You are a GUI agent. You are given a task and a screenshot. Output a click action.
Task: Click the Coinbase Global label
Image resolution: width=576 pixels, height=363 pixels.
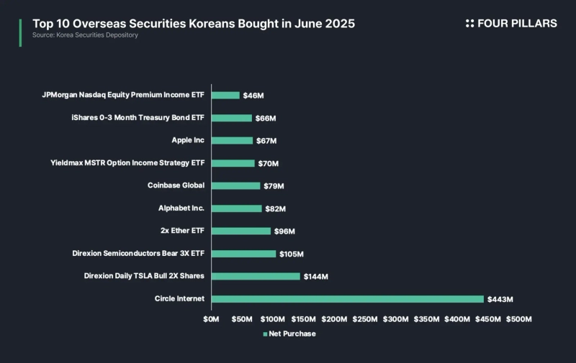coord(176,185)
